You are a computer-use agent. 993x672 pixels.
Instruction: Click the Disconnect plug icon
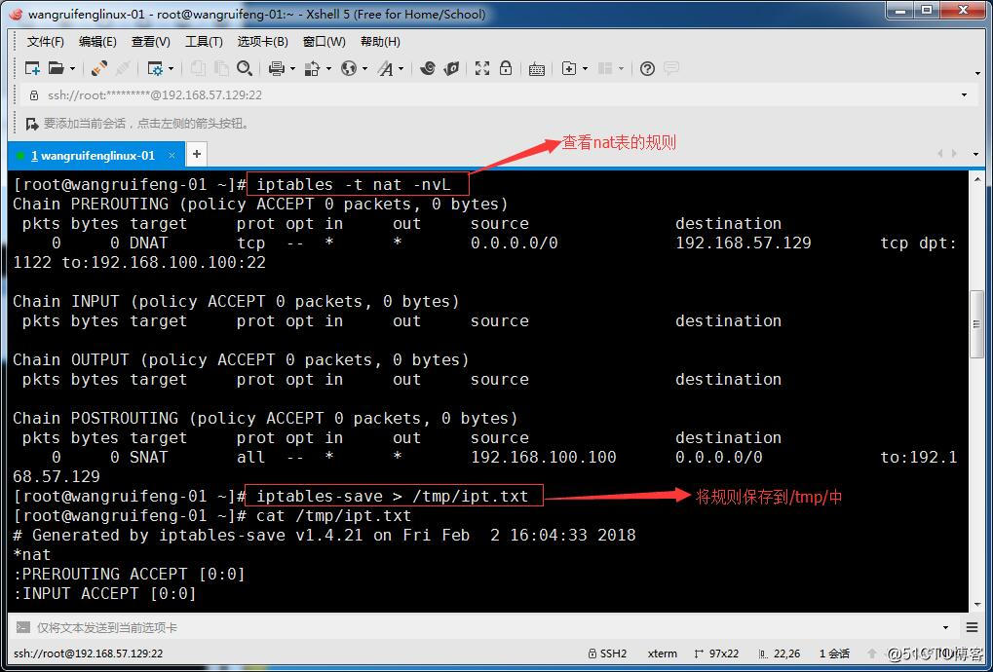tap(98, 68)
